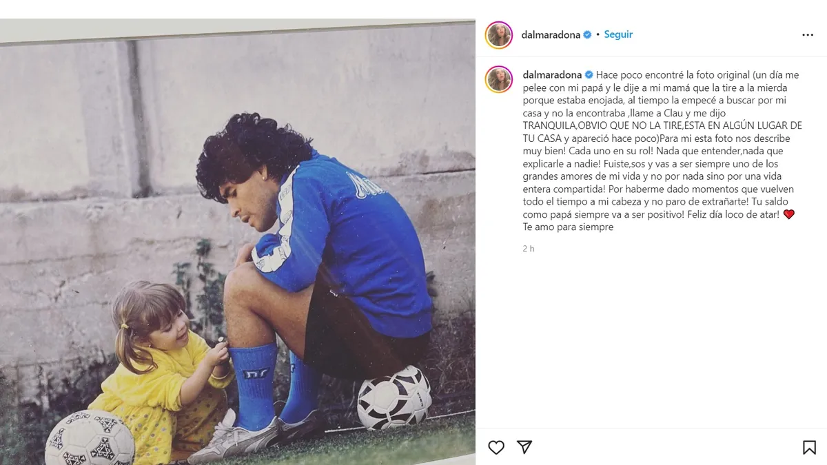Open the 2 h timestamp link

click(529, 249)
